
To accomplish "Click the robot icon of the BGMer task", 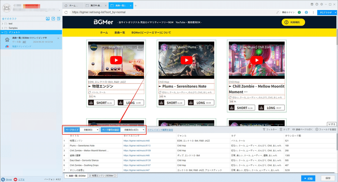I will 7,40.
